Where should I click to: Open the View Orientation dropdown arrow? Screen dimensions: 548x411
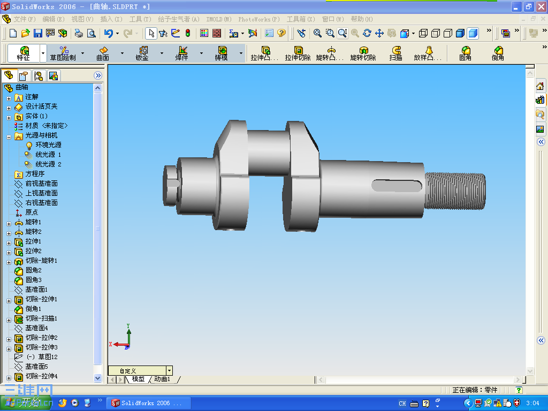(413, 34)
